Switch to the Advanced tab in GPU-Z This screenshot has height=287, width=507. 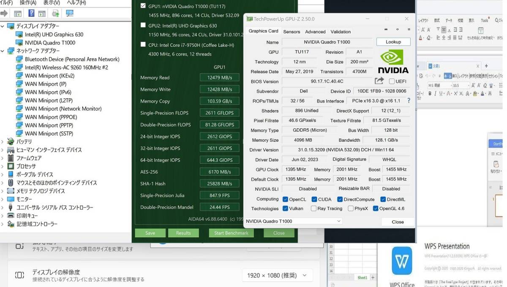coord(315,32)
